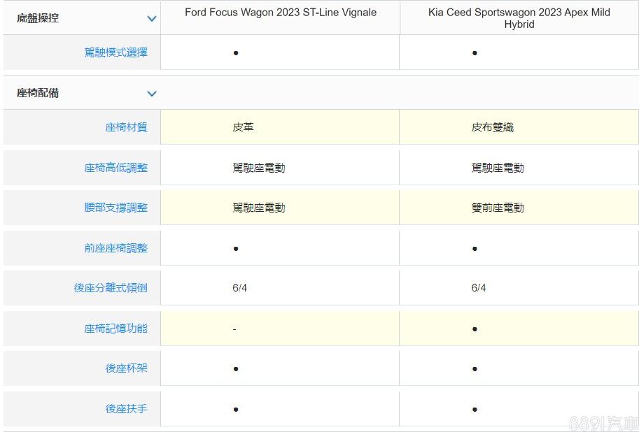
Task: Click the 座椅記憶功能 label
Action: point(115,329)
